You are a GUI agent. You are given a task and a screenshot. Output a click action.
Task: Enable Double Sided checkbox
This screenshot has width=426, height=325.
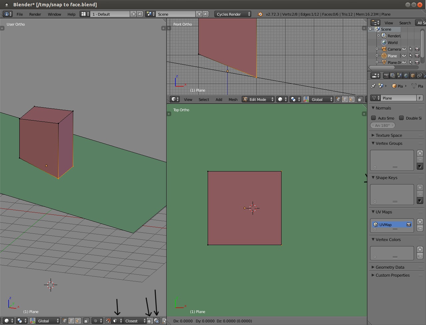click(x=401, y=118)
